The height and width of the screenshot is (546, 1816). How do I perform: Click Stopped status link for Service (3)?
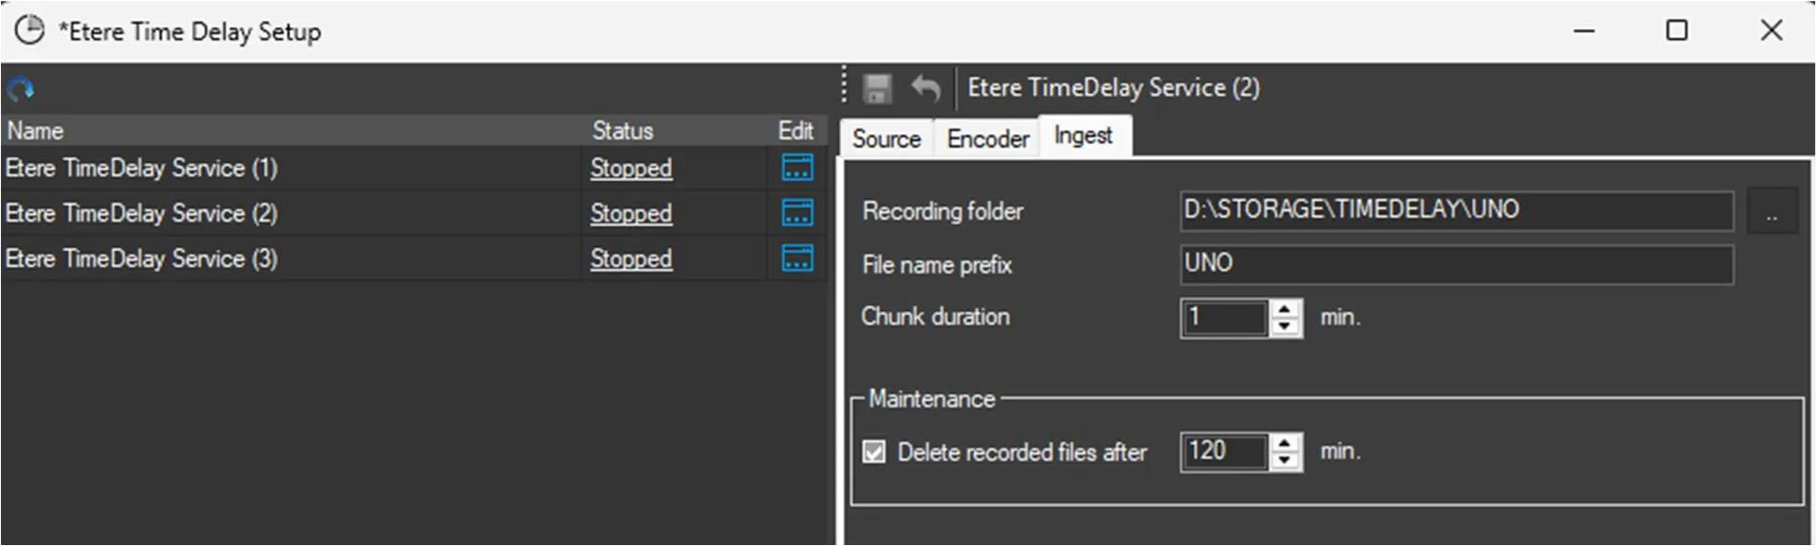click(631, 259)
